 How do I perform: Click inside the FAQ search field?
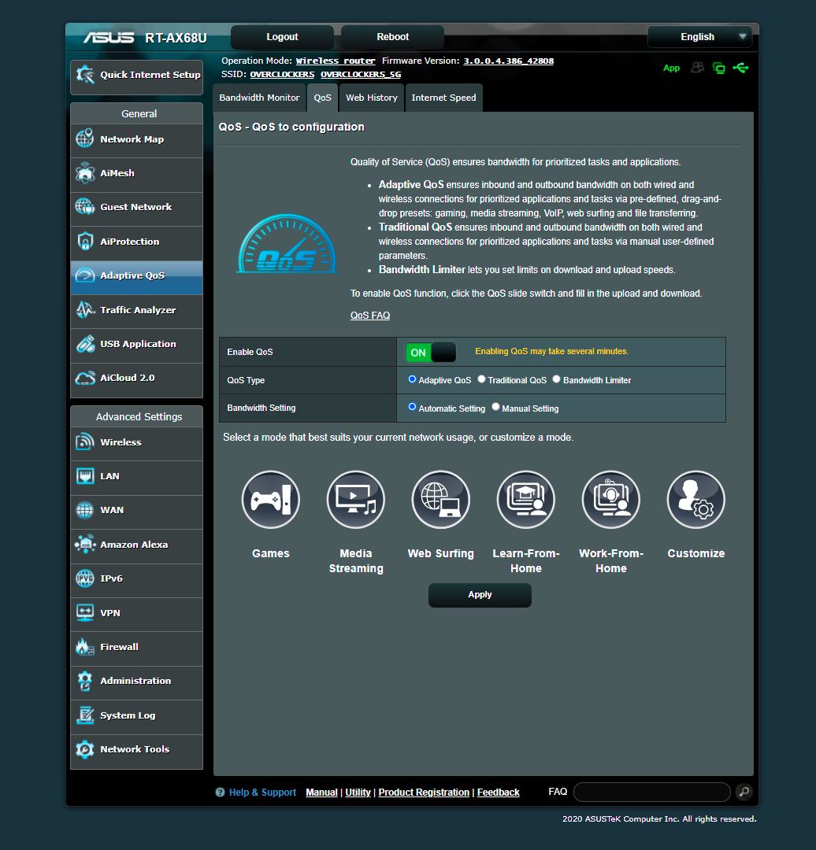[651, 792]
